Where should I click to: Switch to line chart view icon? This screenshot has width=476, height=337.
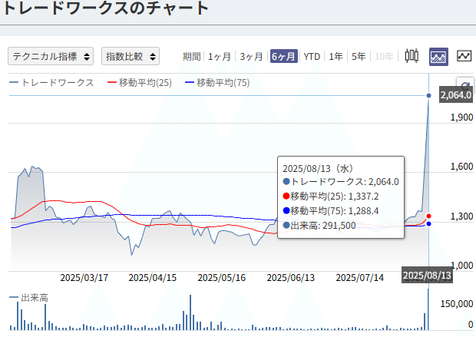coord(464,56)
